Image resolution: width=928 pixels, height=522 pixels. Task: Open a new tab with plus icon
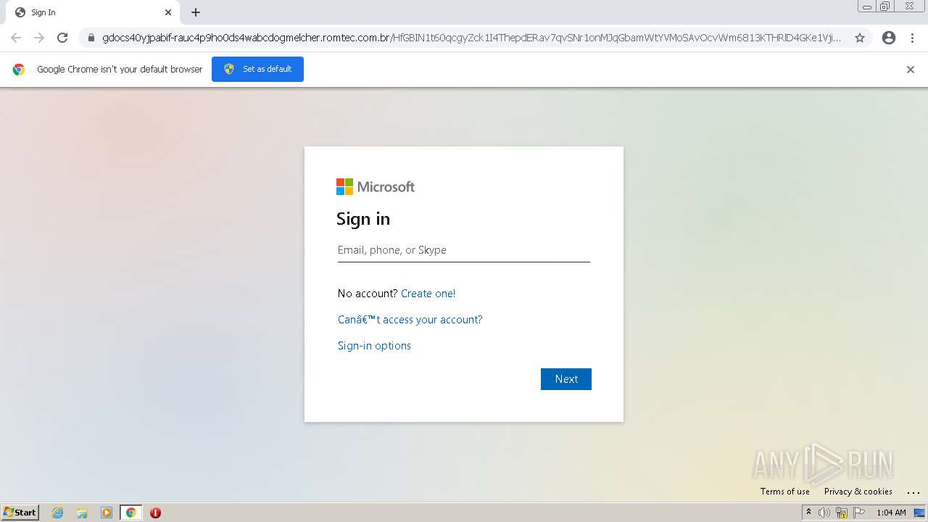point(196,12)
